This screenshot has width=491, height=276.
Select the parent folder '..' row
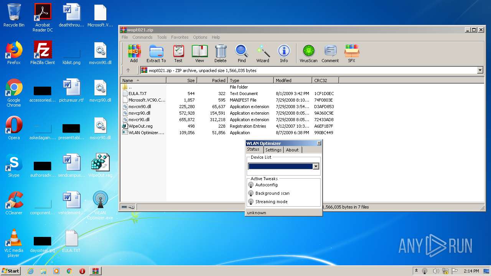[228, 87]
